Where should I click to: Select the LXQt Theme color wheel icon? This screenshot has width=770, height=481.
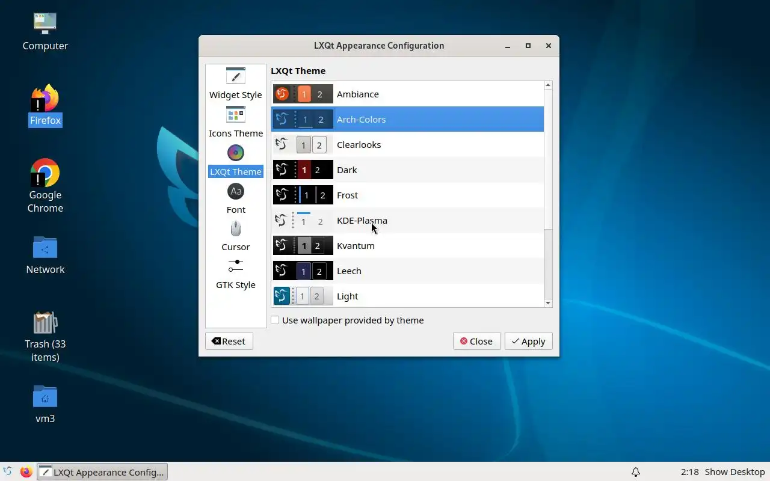[236, 153]
